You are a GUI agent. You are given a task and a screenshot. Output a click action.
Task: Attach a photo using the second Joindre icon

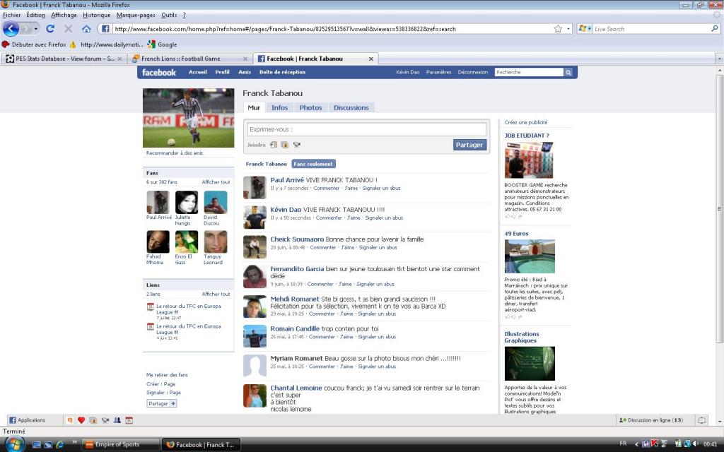click(285, 145)
